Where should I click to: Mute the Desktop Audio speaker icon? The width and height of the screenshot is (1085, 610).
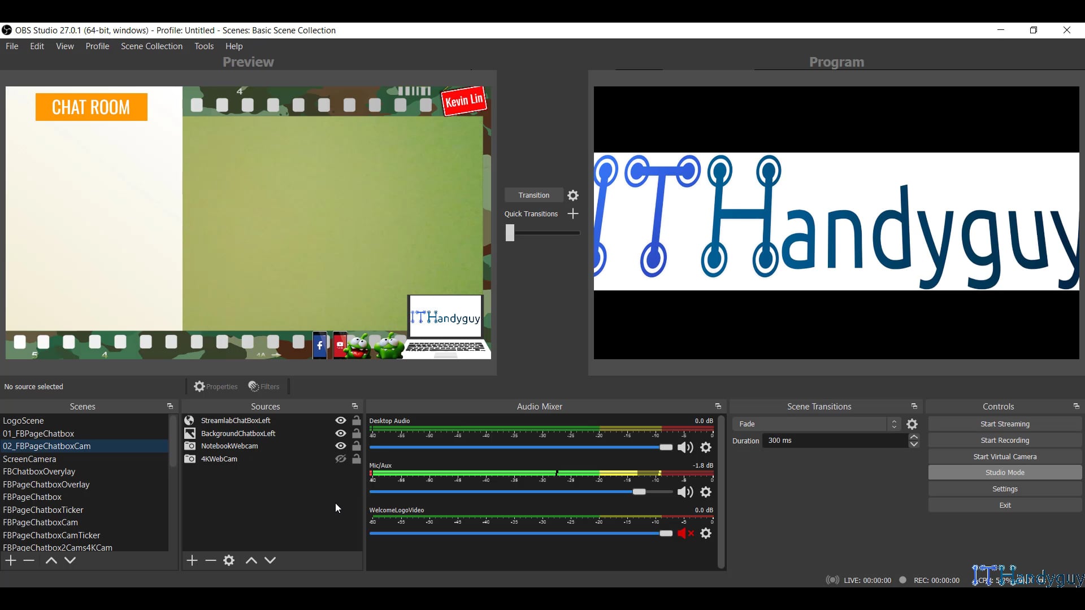pos(685,448)
